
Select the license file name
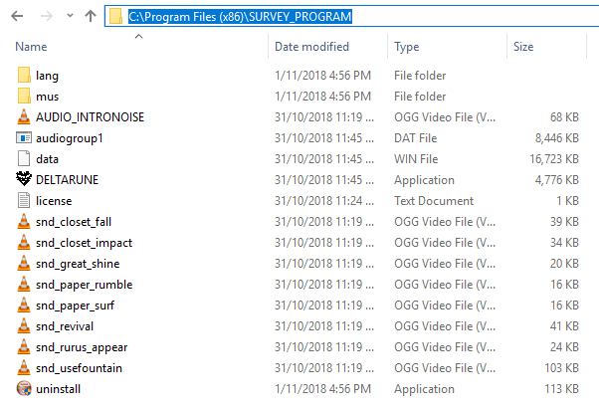click(54, 201)
